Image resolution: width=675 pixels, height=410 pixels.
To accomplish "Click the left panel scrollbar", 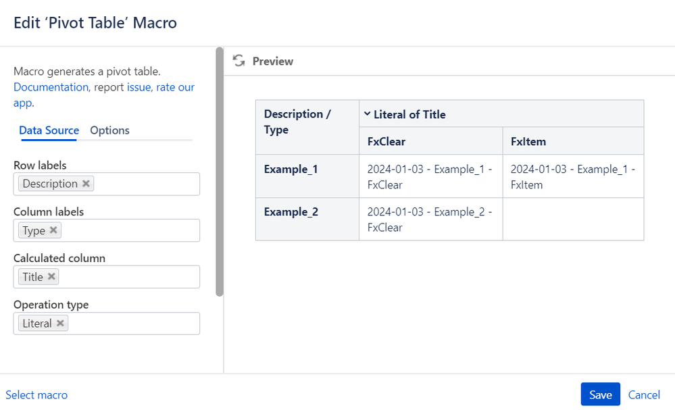I will click(x=219, y=170).
